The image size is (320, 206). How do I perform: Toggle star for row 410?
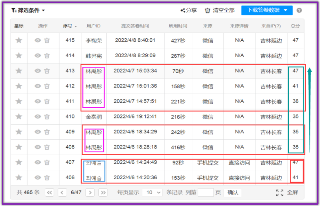click(x=19, y=117)
